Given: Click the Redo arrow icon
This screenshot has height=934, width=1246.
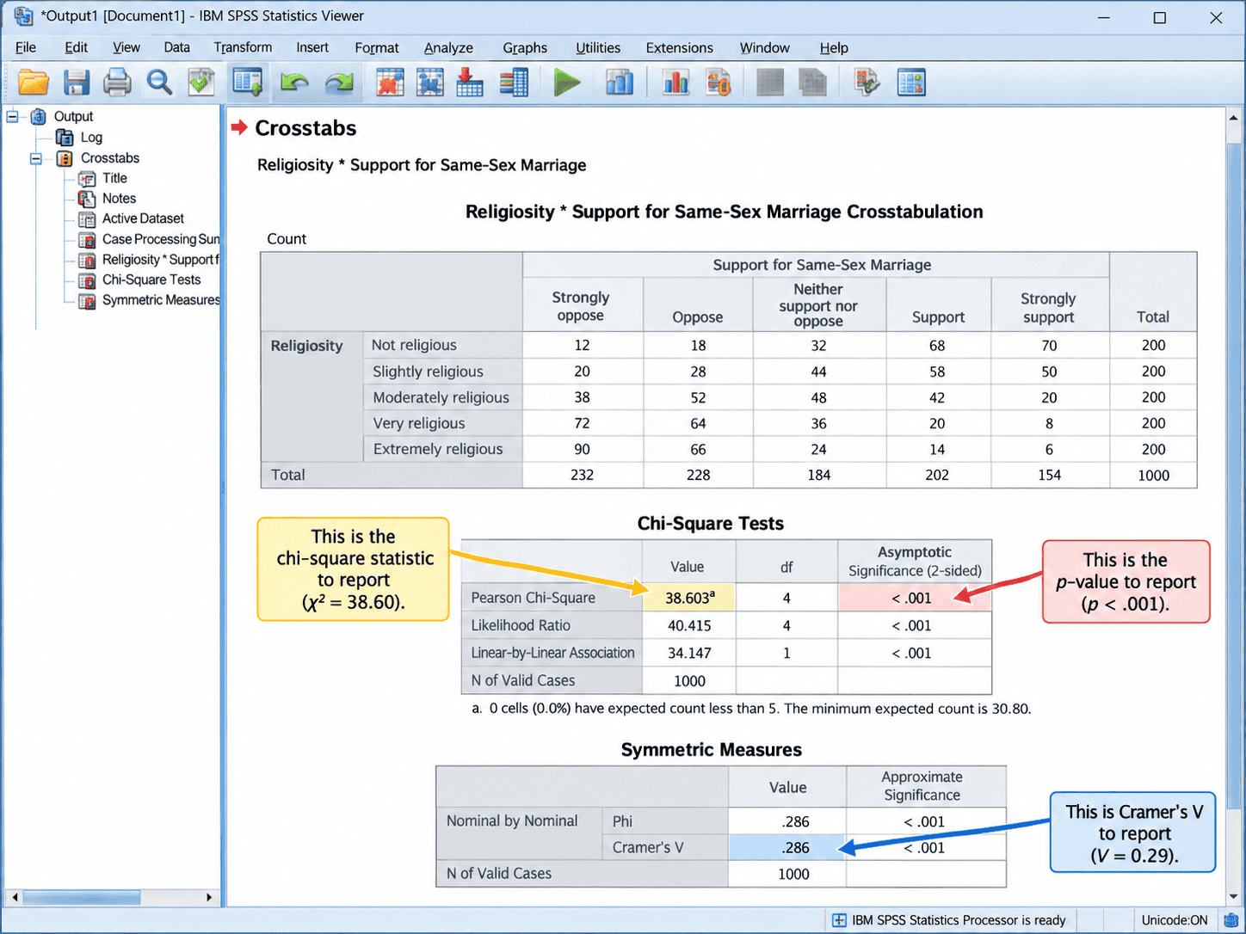Looking at the screenshot, I should (x=340, y=83).
